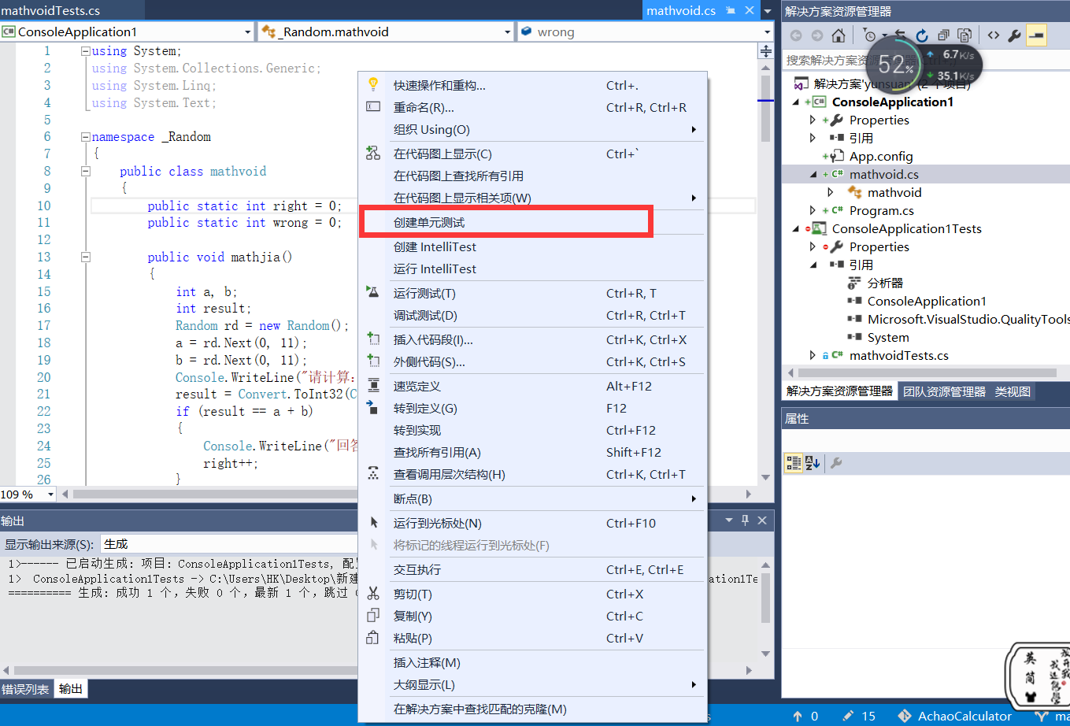This screenshot has width=1070, height=726.
Task: Click the Collapse All icon in Solution Explorer
Action: [943, 35]
